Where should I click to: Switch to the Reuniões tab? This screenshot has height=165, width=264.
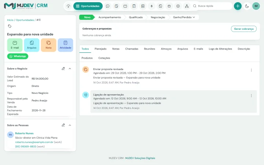150,49
